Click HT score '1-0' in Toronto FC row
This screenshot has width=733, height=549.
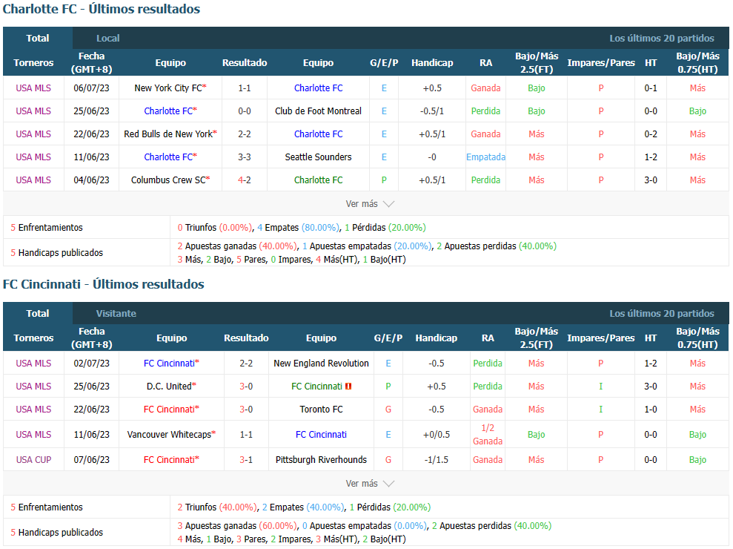click(651, 409)
